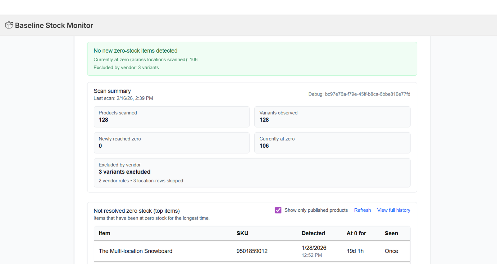This screenshot has width=497, height=279.
Task: Click the Currently at zero card
Action: (x=332, y=143)
